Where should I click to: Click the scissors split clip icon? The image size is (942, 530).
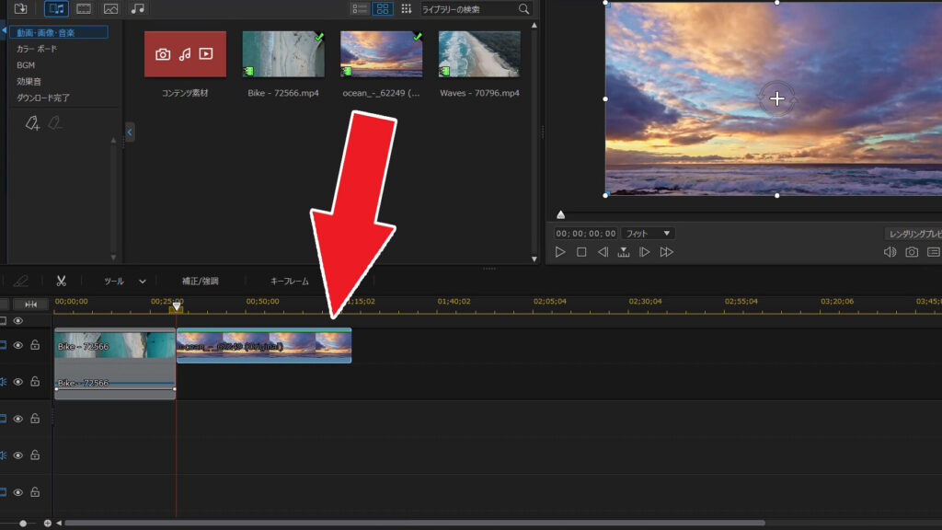[61, 281]
